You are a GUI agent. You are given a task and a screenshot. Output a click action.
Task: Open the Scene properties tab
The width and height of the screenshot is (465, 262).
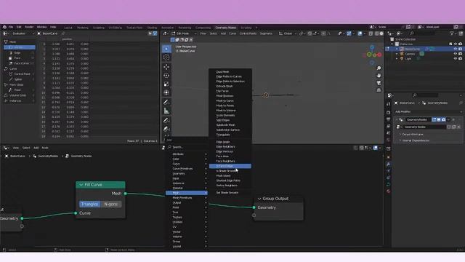(x=389, y=133)
